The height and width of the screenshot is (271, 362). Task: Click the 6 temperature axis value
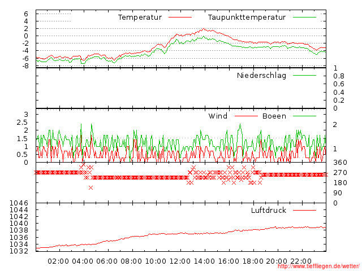[26, 14]
